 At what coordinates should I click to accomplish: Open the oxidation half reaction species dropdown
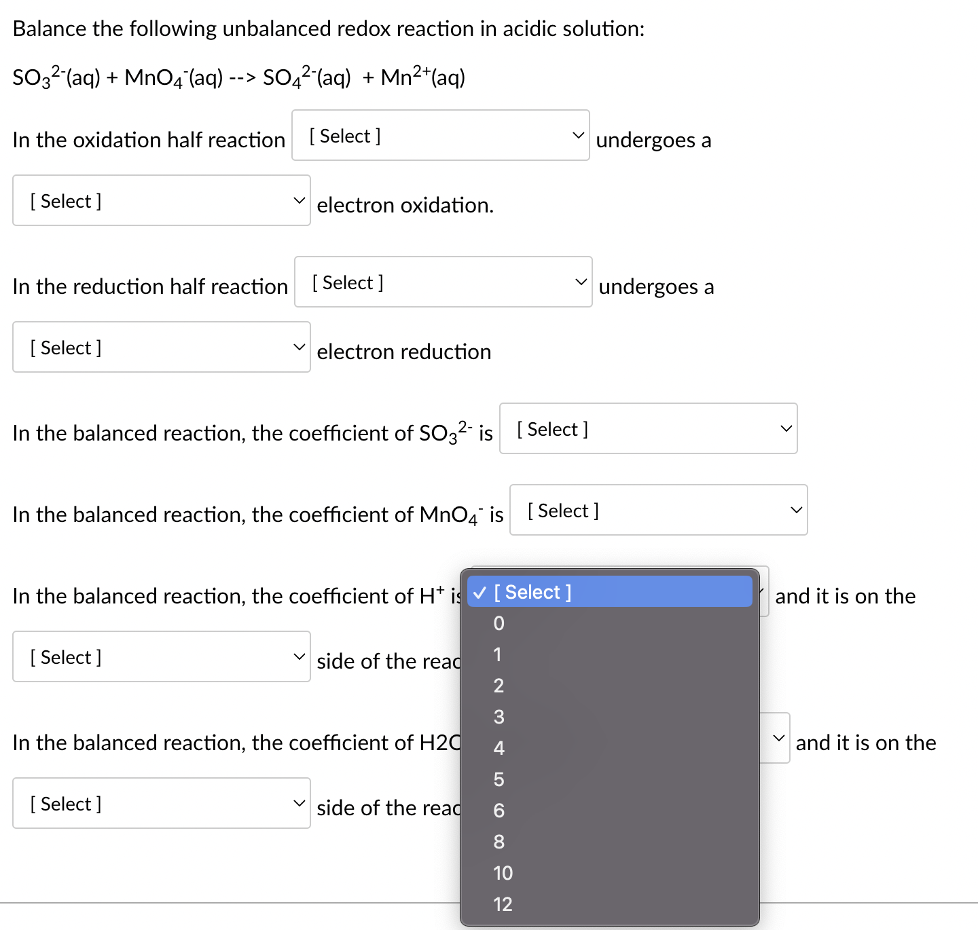click(x=440, y=135)
